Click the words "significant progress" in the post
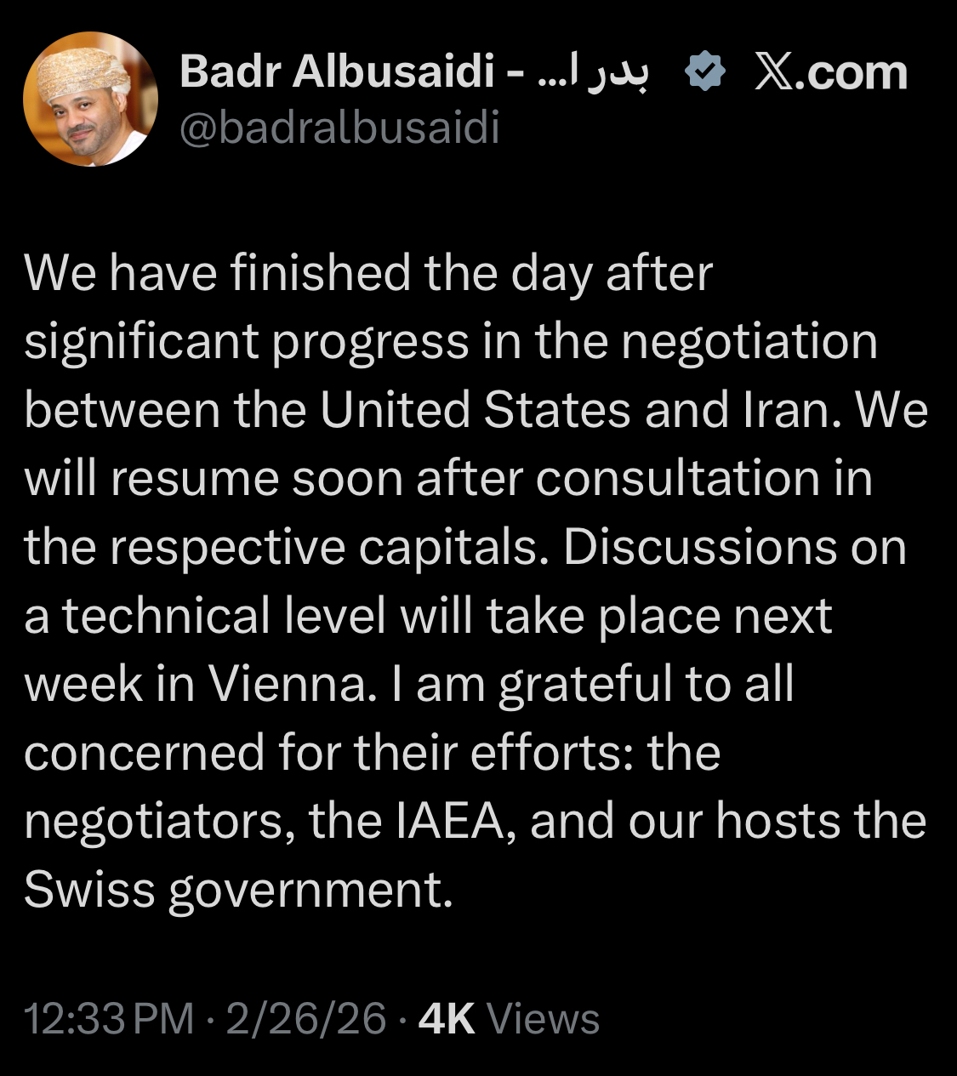The width and height of the screenshot is (957, 1076). (x=247, y=343)
